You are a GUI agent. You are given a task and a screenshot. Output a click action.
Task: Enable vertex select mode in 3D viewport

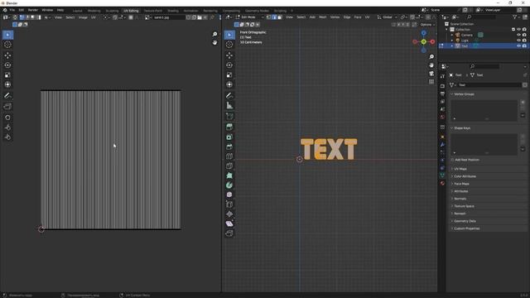point(269,17)
